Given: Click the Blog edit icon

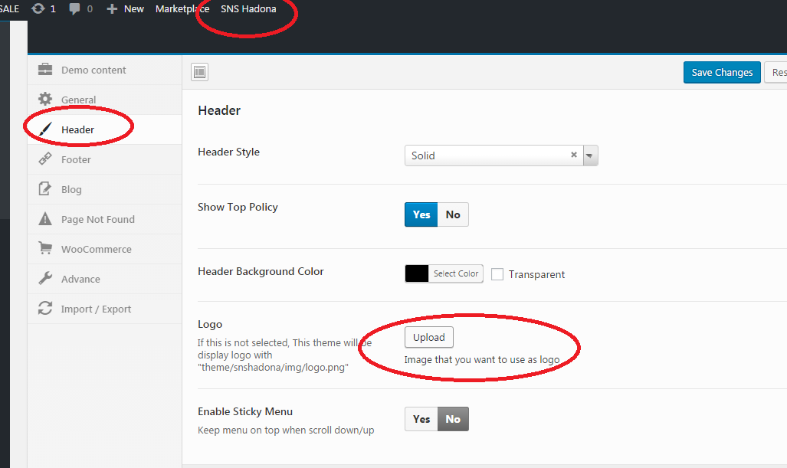Looking at the screenshot, I should click(x=45, y=189).
